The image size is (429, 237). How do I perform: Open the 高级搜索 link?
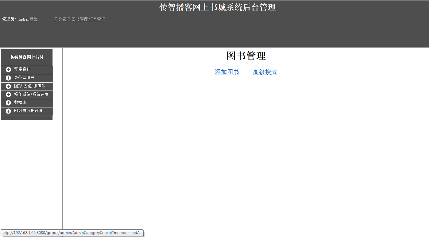(x=265, y=72)
